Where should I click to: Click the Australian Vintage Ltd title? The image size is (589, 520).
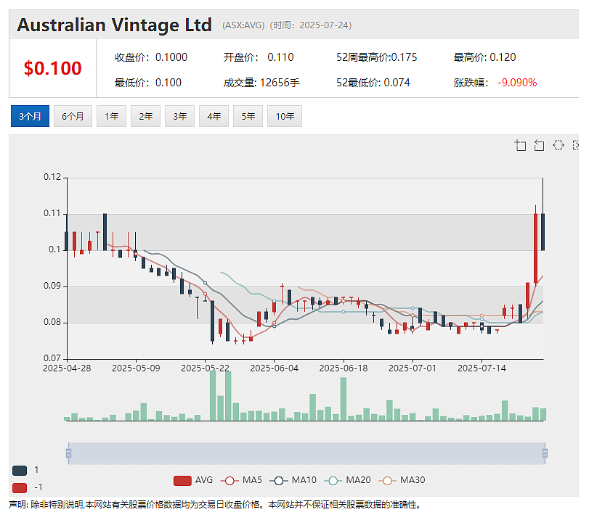pos(115,25)
